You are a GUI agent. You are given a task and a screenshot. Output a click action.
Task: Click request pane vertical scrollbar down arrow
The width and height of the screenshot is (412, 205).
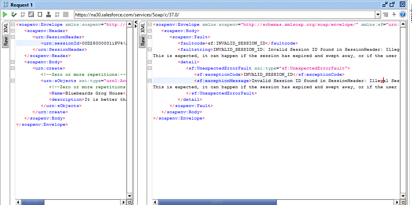coord(130,197)
